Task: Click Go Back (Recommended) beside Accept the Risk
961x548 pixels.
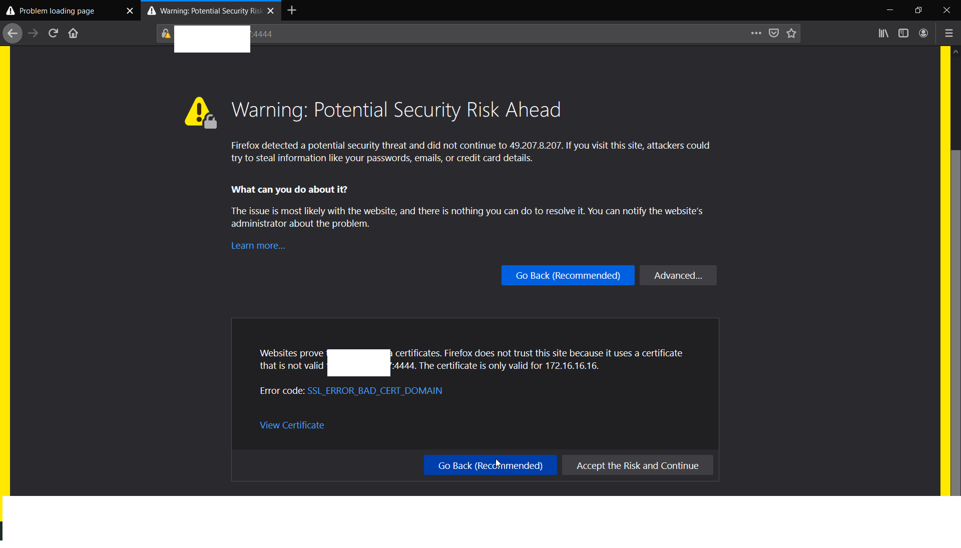Action: click(x=490, y=465)
